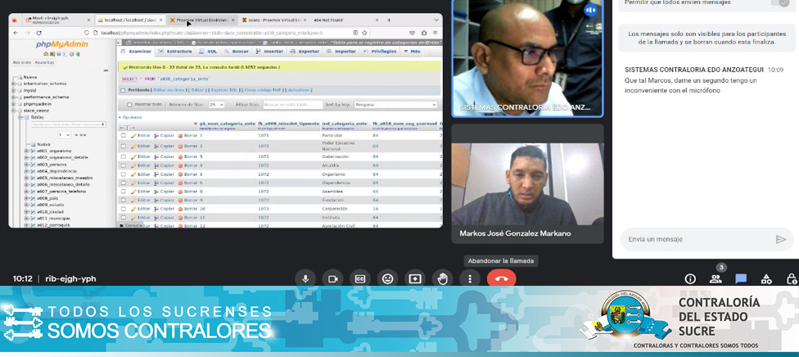The image size is (799, 357).
Task: Open the Consola panel button
Action: [x=131, y=225]
